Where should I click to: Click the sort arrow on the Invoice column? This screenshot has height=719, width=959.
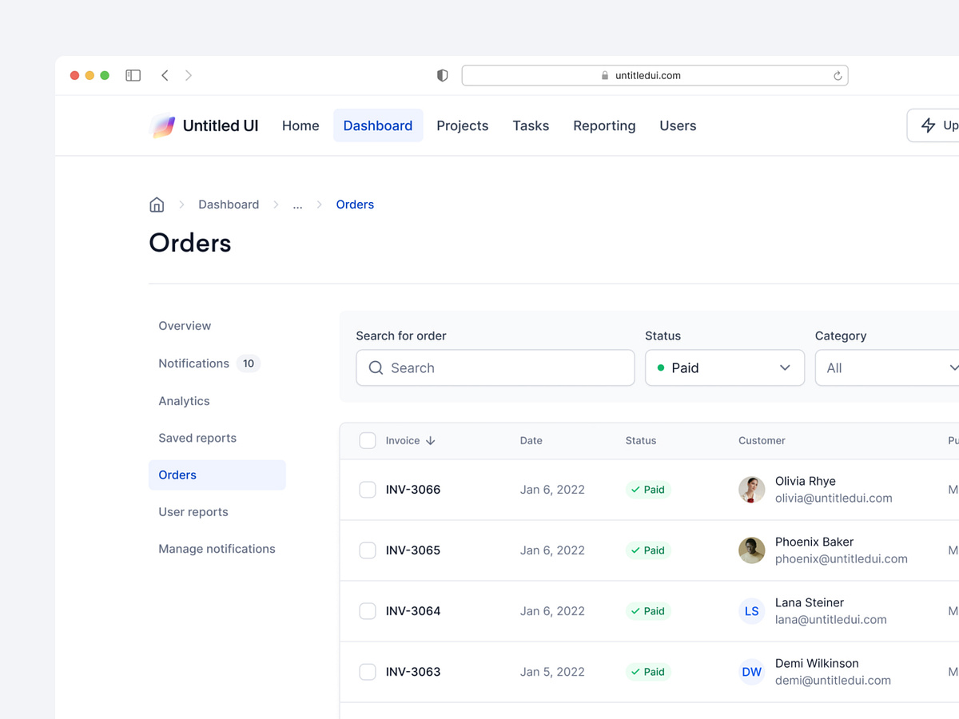[x=430, y=440]
